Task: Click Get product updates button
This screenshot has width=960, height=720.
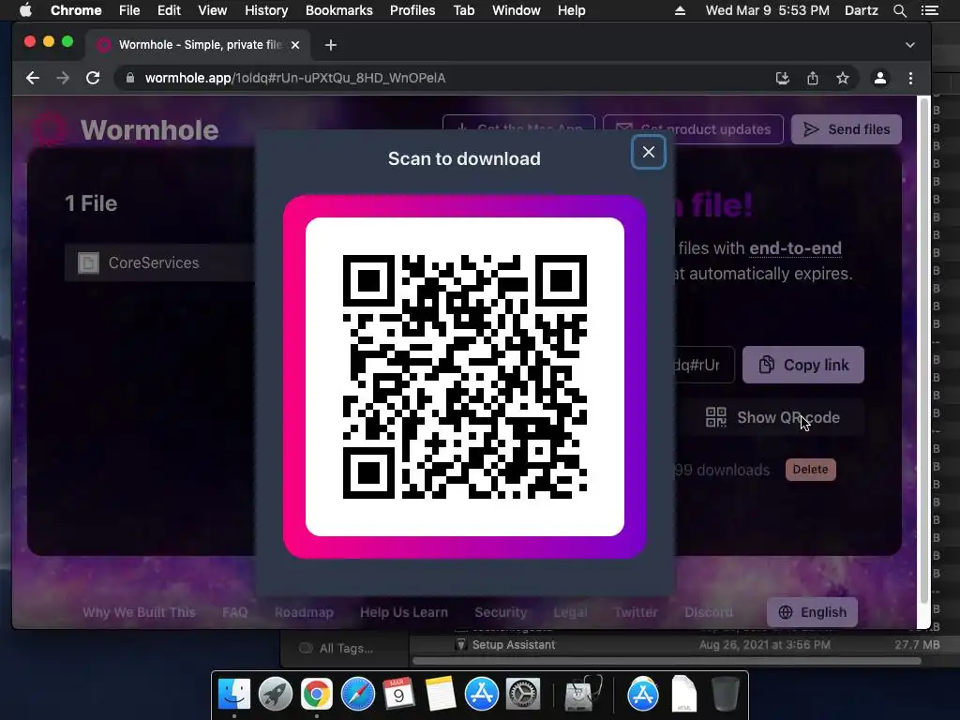Action: click(x=693, y=129)
